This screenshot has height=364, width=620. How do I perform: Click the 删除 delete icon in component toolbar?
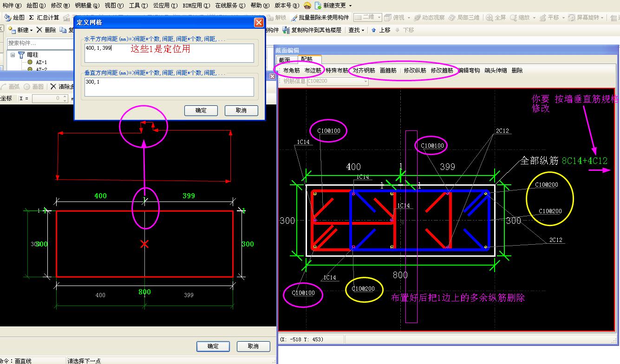pyautogui.click(x=39, y=30)
